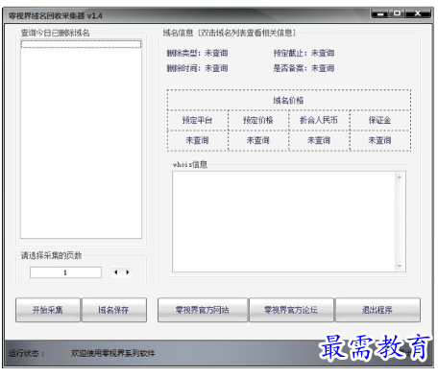Open 零视界官方论坛 button
Screen dimensions: 438x377
tap(291, 310)
